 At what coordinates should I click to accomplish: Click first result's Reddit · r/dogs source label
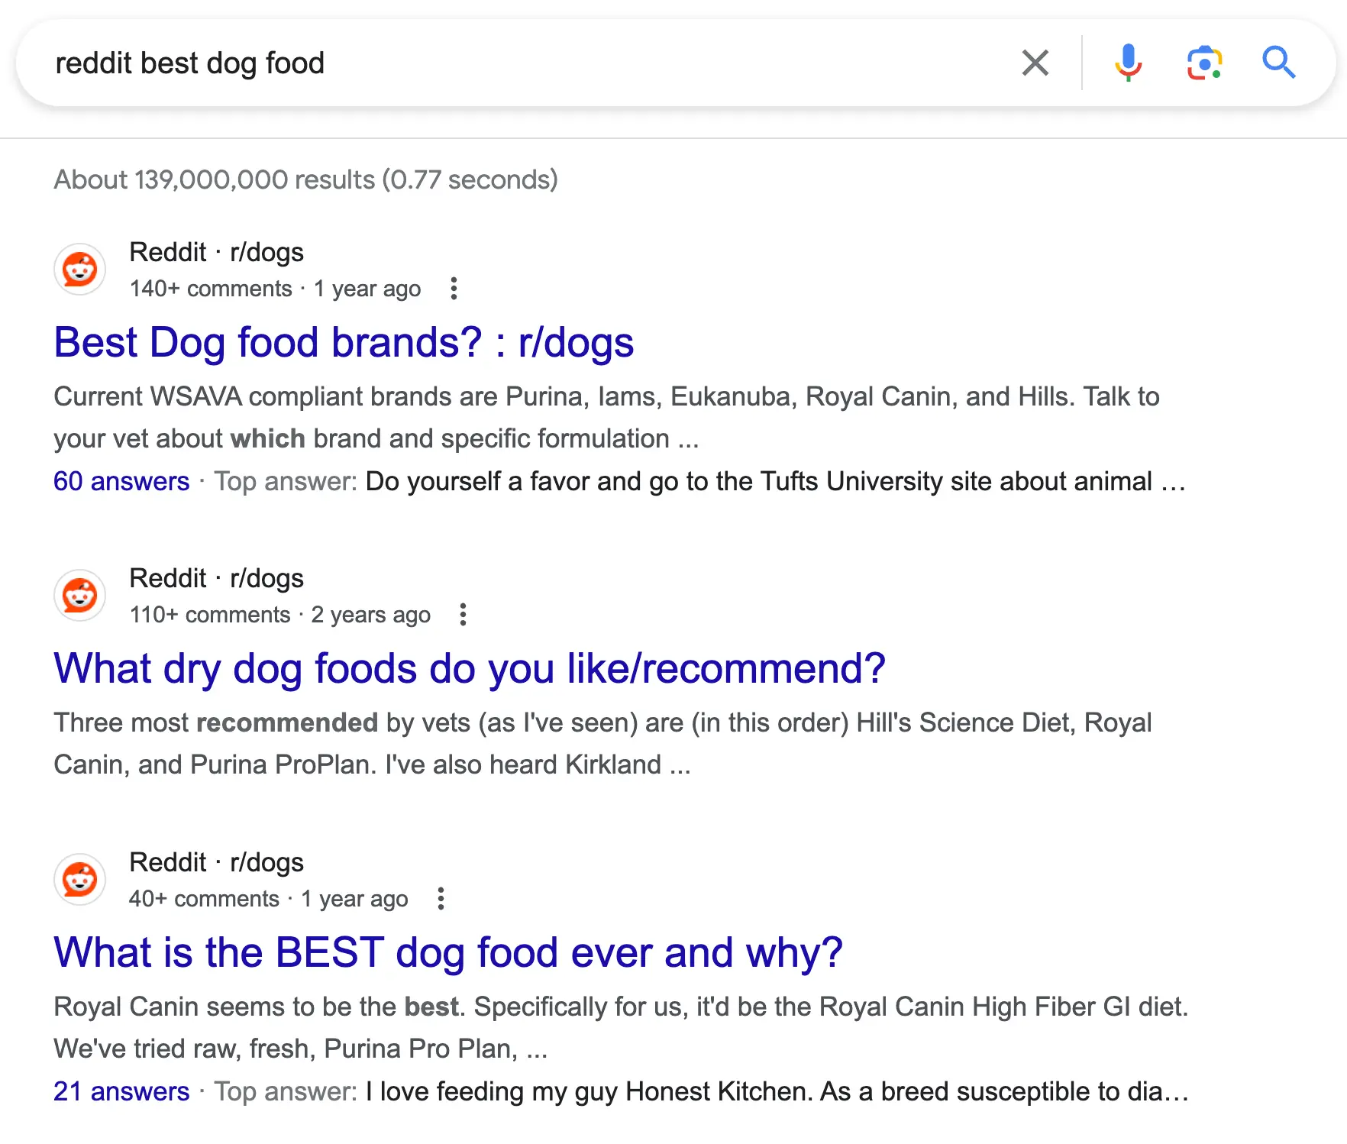click(x=216, y=252)
